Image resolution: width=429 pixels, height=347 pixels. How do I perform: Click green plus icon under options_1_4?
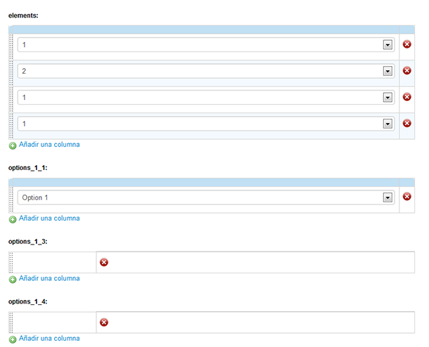[13, 339]
